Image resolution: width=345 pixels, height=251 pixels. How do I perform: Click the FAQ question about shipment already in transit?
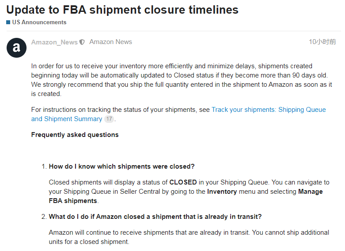pyautogui.click(x=155, y=217)
